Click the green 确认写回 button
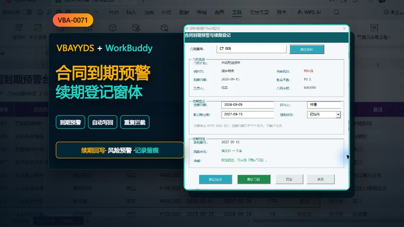The image size is (404, 227). [254, 180]
